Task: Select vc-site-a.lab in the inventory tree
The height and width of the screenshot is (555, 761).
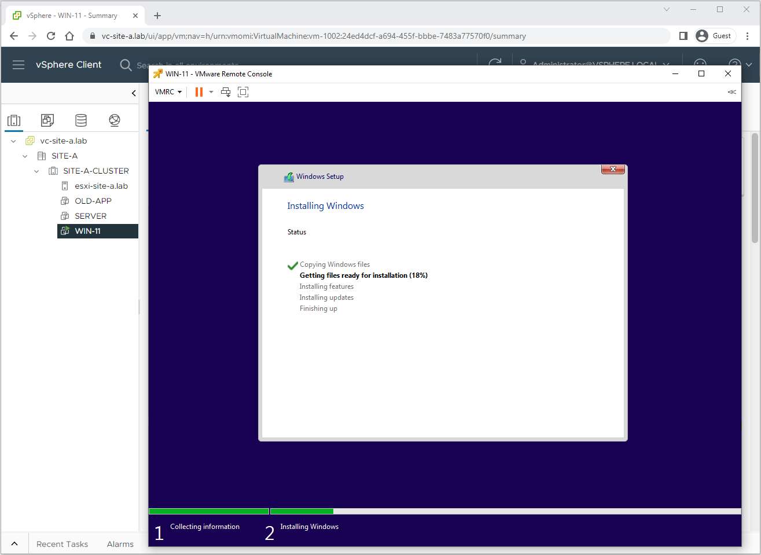Action: point(63,141)
